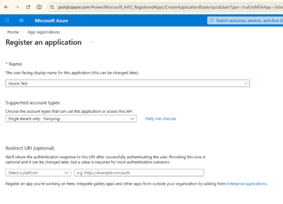Viewport: 283px width, 204px height.
Task: Open the Enterprise applications link
Action: click(x=246, y=184)
